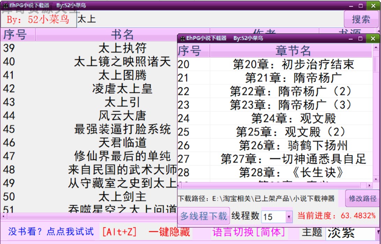Viewport: 381px width, 244px height.
Task: Select chapter 第24章：观文殿
Action: coord(275,119)
